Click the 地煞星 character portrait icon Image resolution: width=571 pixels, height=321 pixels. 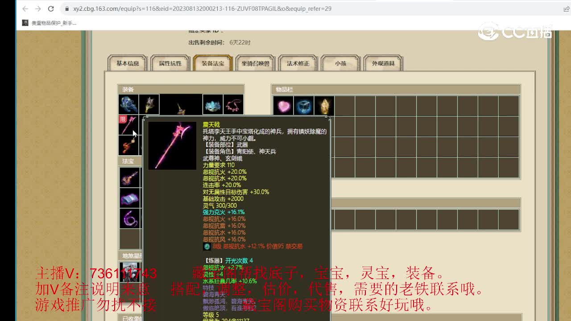(x=130, y=272)
